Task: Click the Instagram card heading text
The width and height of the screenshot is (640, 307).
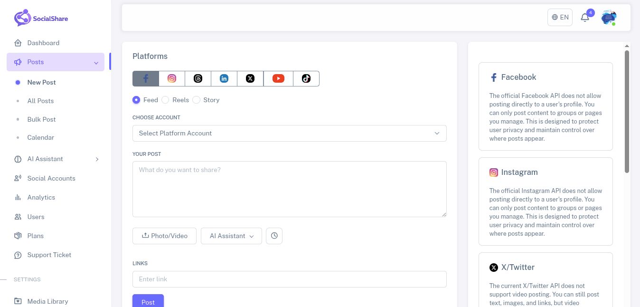Action: click(x=519, y=172)
